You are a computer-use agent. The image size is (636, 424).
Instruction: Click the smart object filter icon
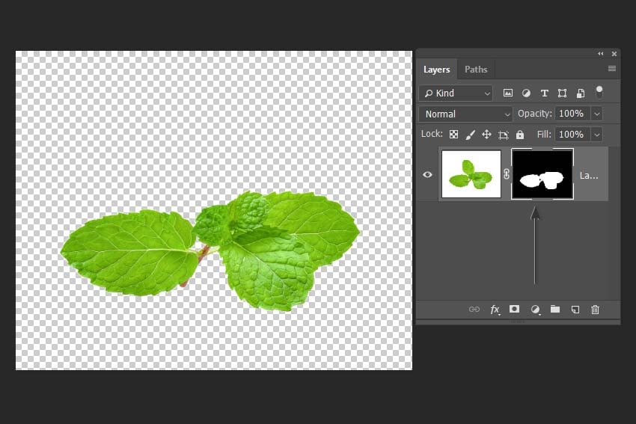(581, 93)
